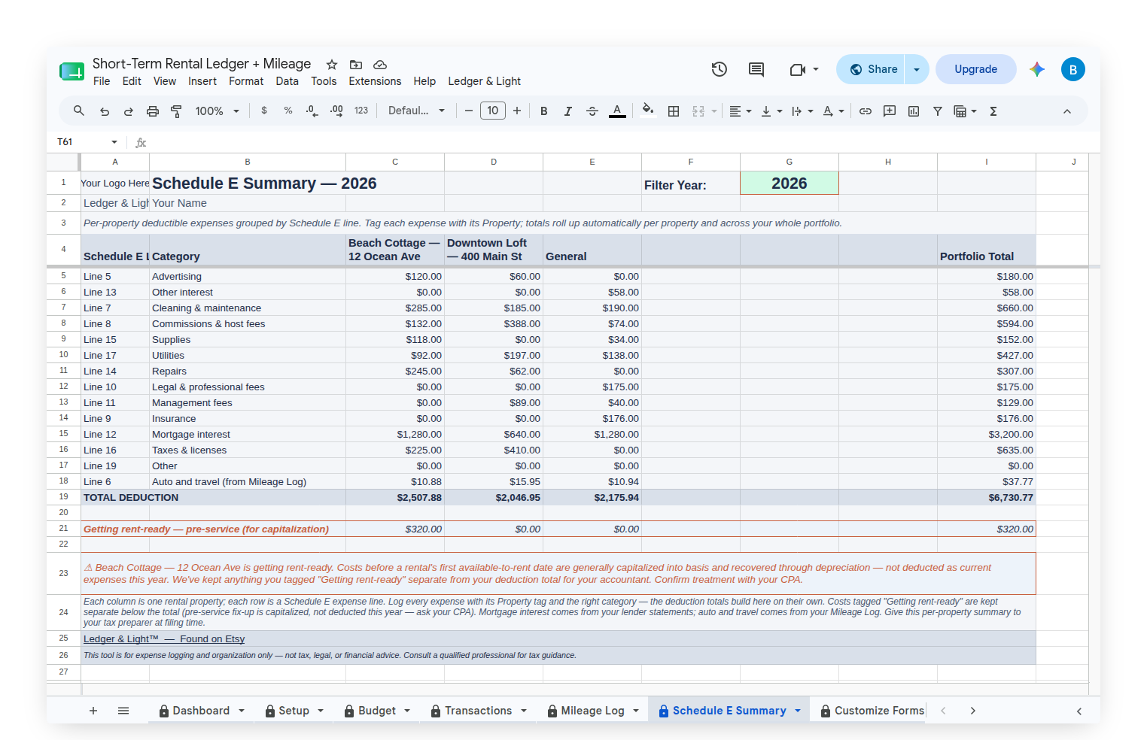Image resolution: width=1147 pixels, height=740 pixels.
Task: Switch to the Transactions sheet tab
Action: coord(478,711)
